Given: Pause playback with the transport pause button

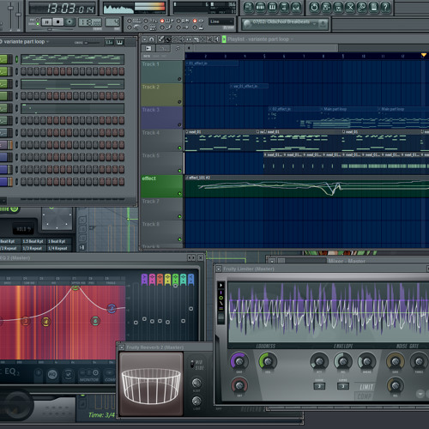Looking at the screenshot, I should pyautogui.click(x=46, y=22).
